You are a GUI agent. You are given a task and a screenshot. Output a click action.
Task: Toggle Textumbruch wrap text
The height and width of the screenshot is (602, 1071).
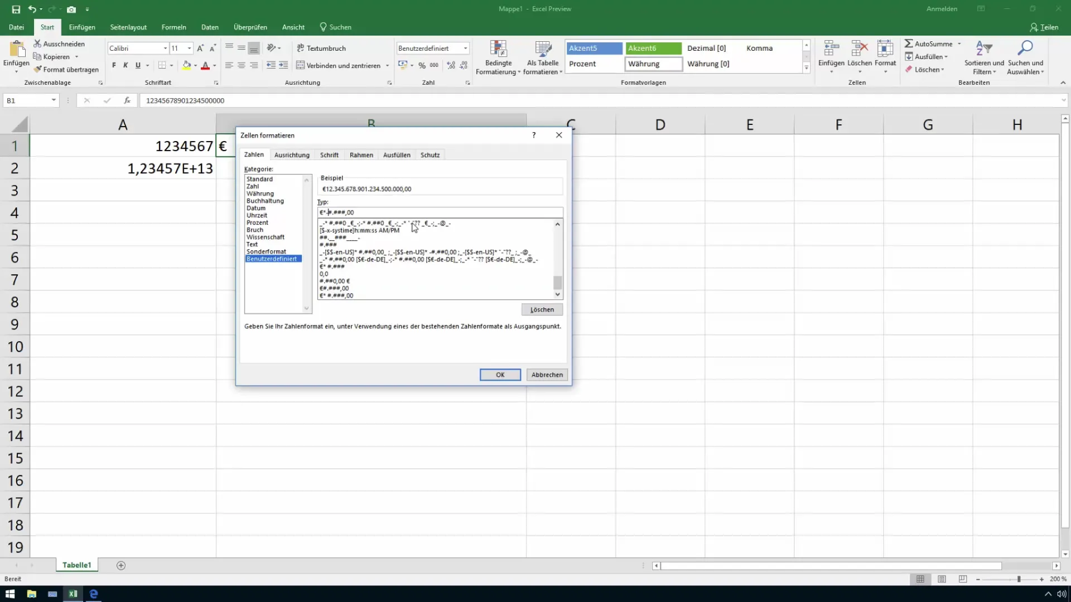pyautogui.click(x=321, y=48)
